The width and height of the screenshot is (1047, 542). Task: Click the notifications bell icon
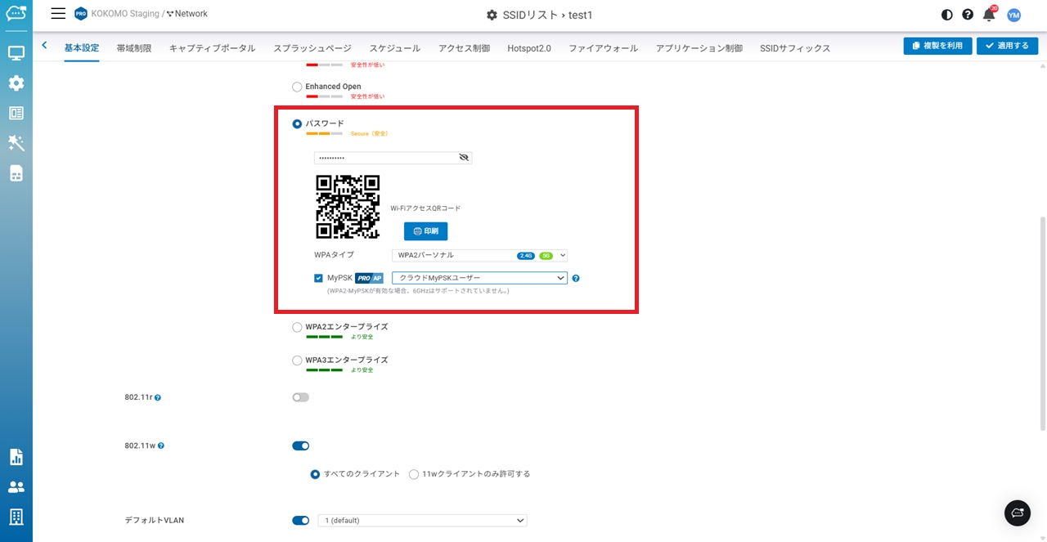(989, 15)
